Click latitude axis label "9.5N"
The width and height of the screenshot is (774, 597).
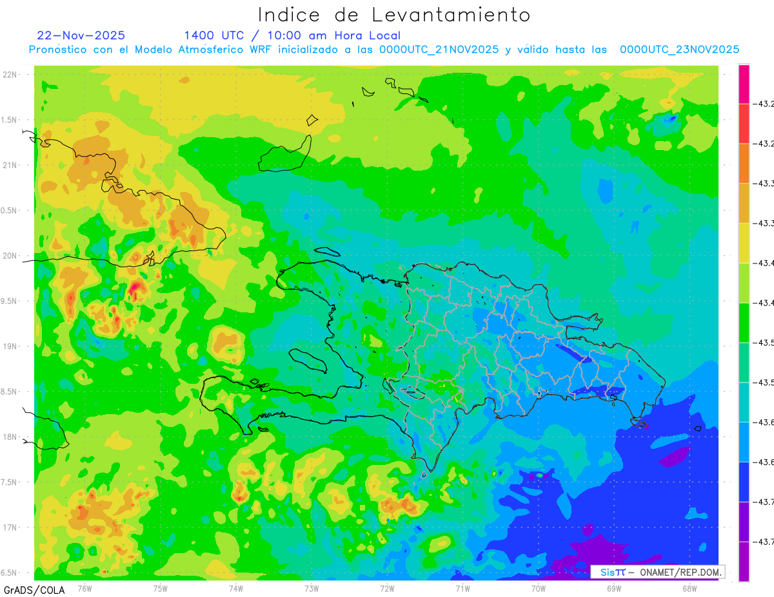pos(9,301)
